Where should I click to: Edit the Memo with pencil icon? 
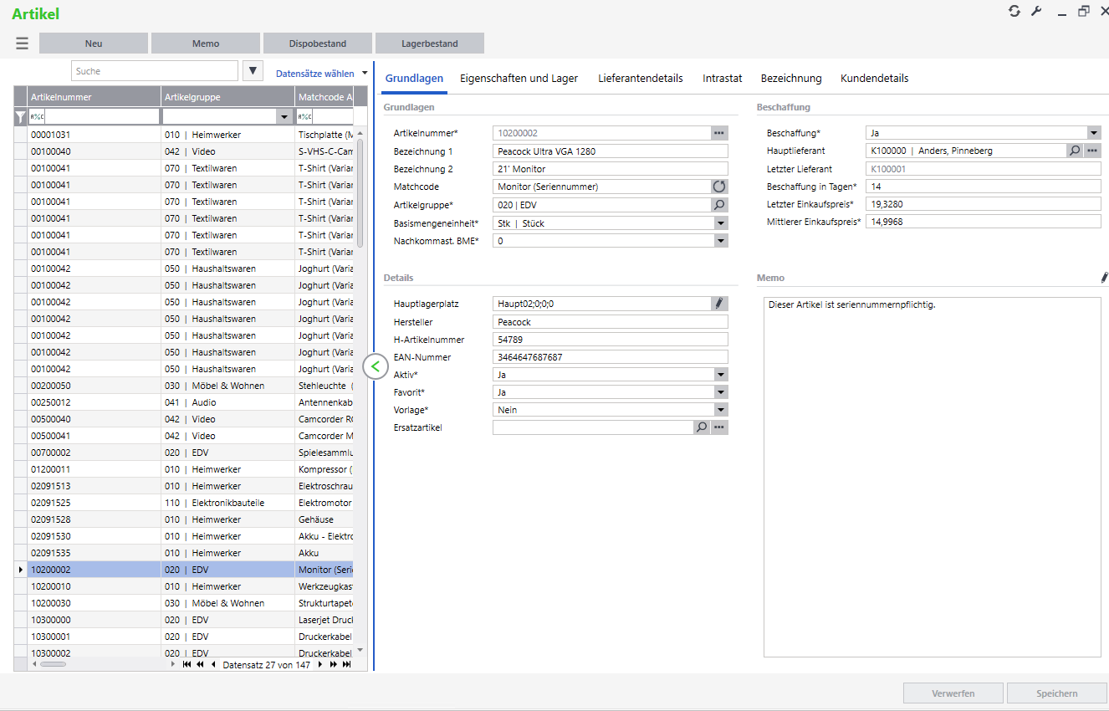click(1104, 277)
